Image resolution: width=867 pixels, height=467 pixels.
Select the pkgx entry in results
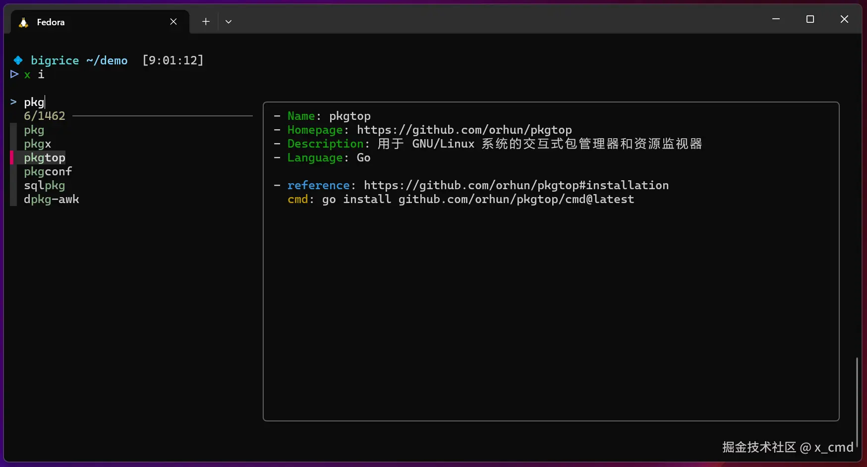38,144
